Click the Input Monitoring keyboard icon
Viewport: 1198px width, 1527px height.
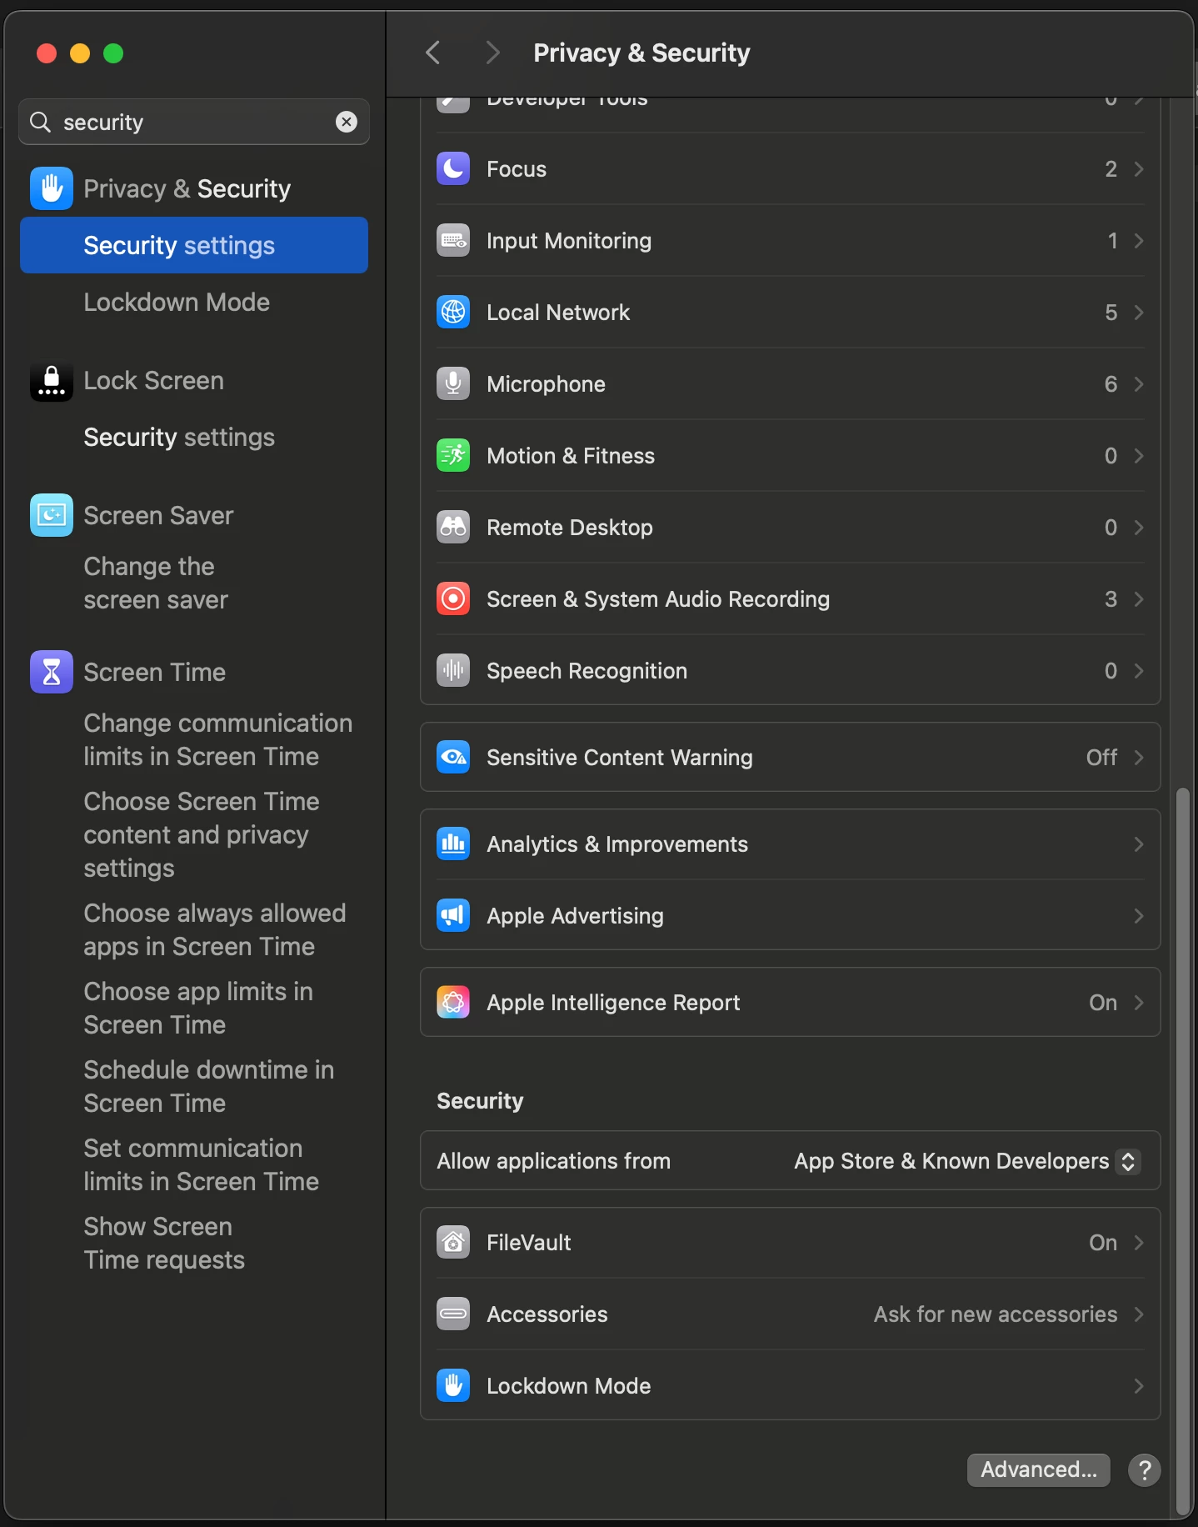(x=453, y=241)
